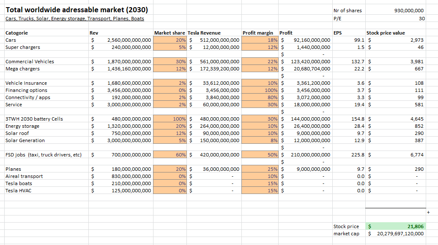Click the Vehicle Insurance row label
Viewport: 438px width, 245px height.
point(26,83)
